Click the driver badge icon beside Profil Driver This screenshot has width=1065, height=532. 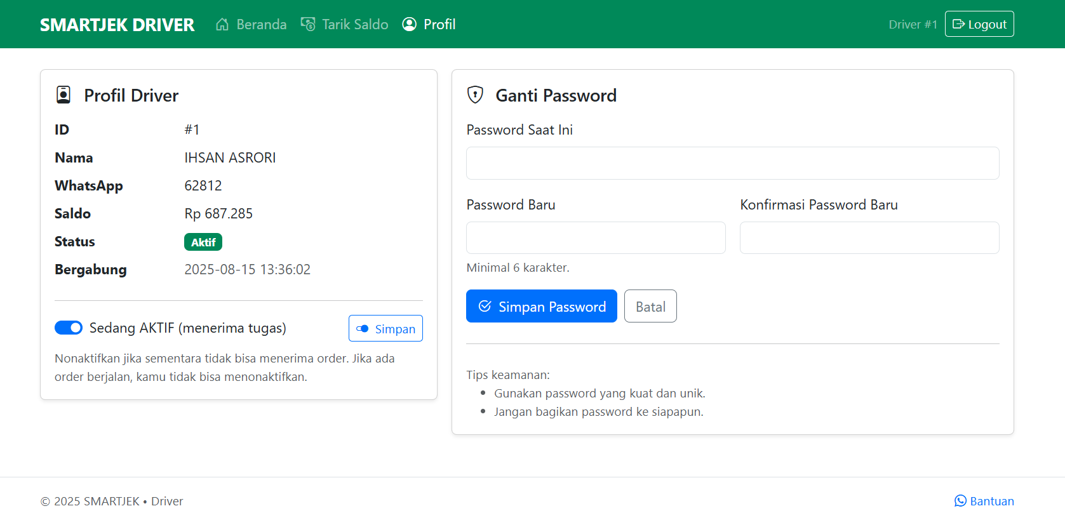coord(64,95)
